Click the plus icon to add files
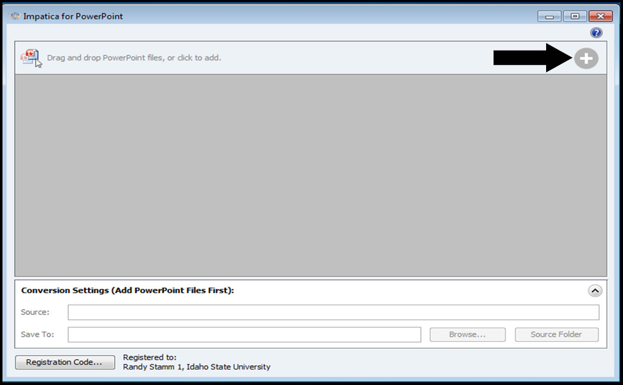623x385 pixels. click(586, 58)
